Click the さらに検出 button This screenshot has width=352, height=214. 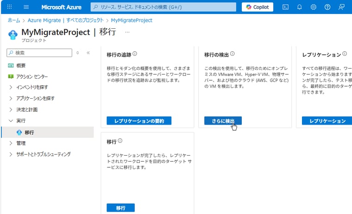(223, 121)
